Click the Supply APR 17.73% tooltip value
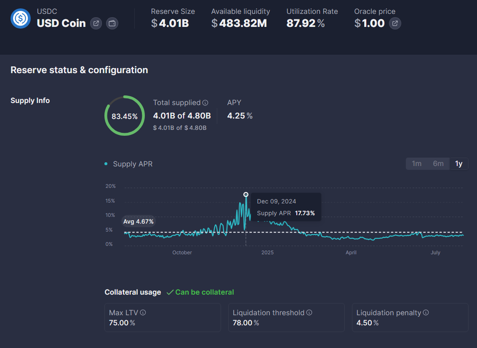Image resolution: width=477 pixels, height=348 pixels. [305, 213]
